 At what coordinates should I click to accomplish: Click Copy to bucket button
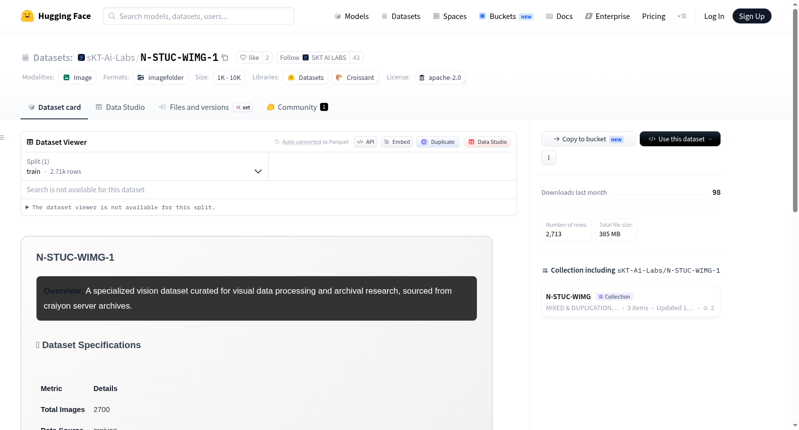[x=588, y=139]
